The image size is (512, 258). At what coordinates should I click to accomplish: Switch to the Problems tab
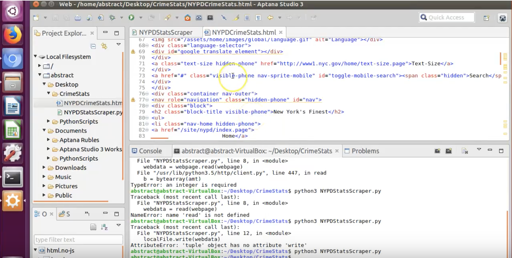[362, 151]
